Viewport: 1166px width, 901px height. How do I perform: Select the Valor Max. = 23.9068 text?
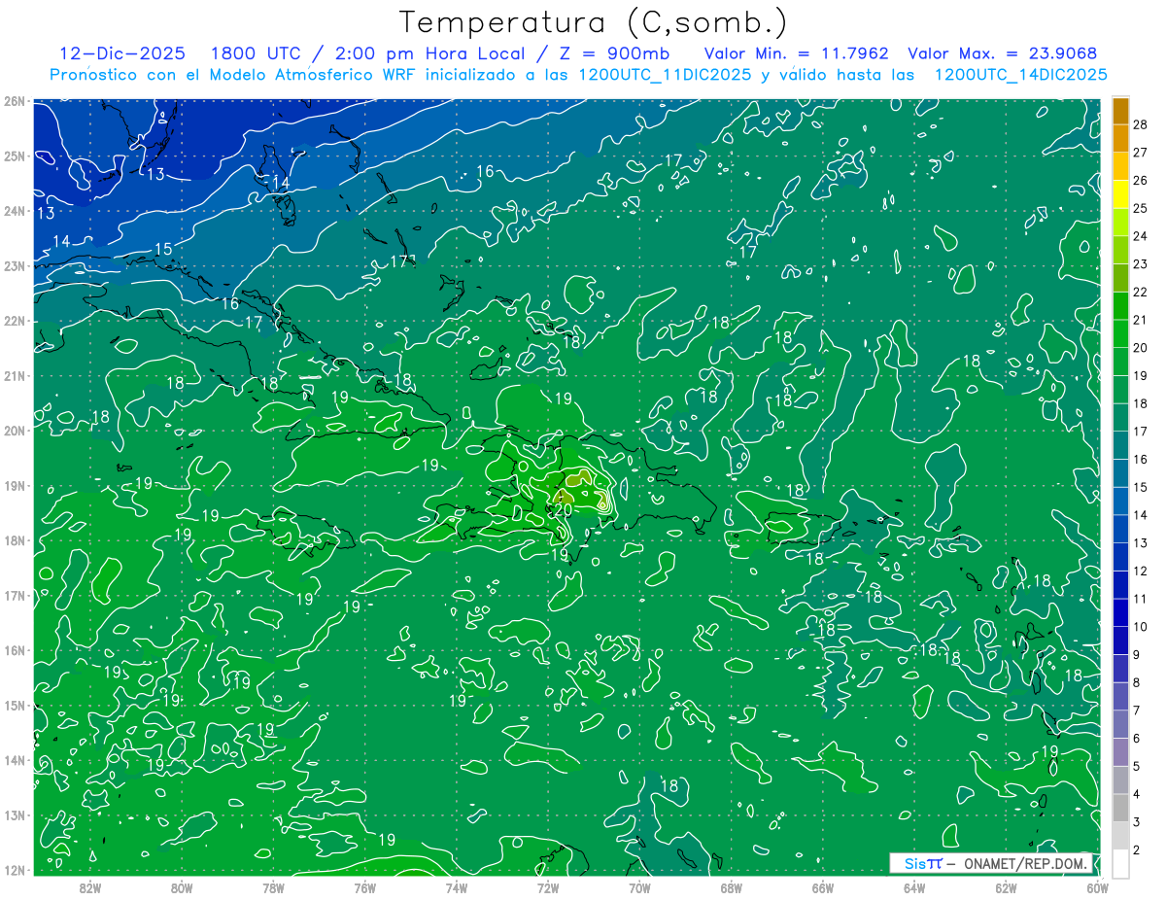coord(1003,53)
